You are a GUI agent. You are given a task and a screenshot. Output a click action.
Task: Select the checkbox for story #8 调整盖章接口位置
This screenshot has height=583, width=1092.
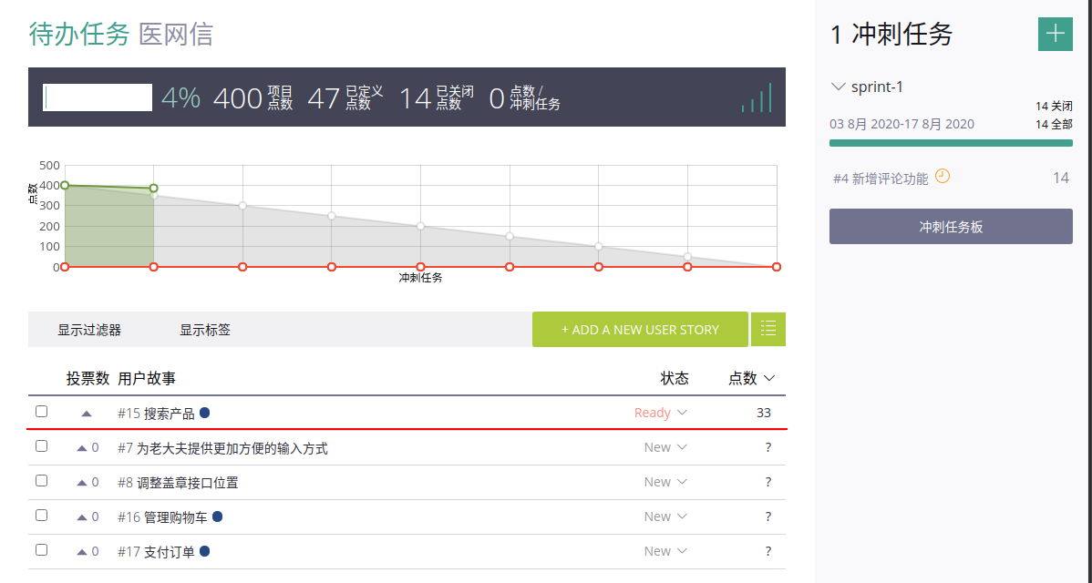pyautogui.click(x=41, y=481)
